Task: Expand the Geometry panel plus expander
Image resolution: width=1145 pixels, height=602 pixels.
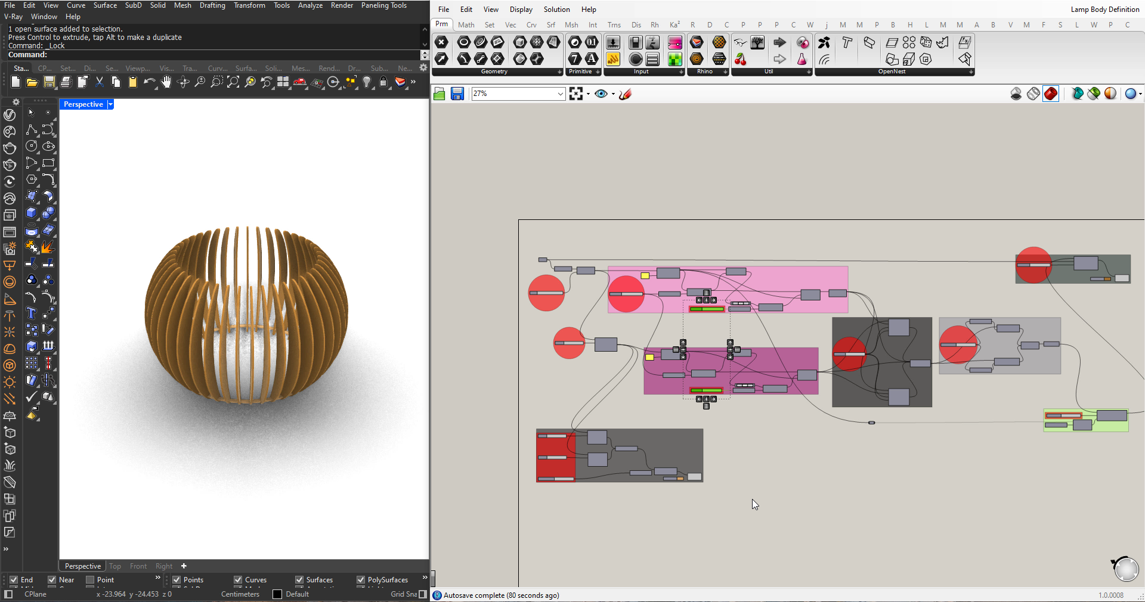Action: pos(559,72)
